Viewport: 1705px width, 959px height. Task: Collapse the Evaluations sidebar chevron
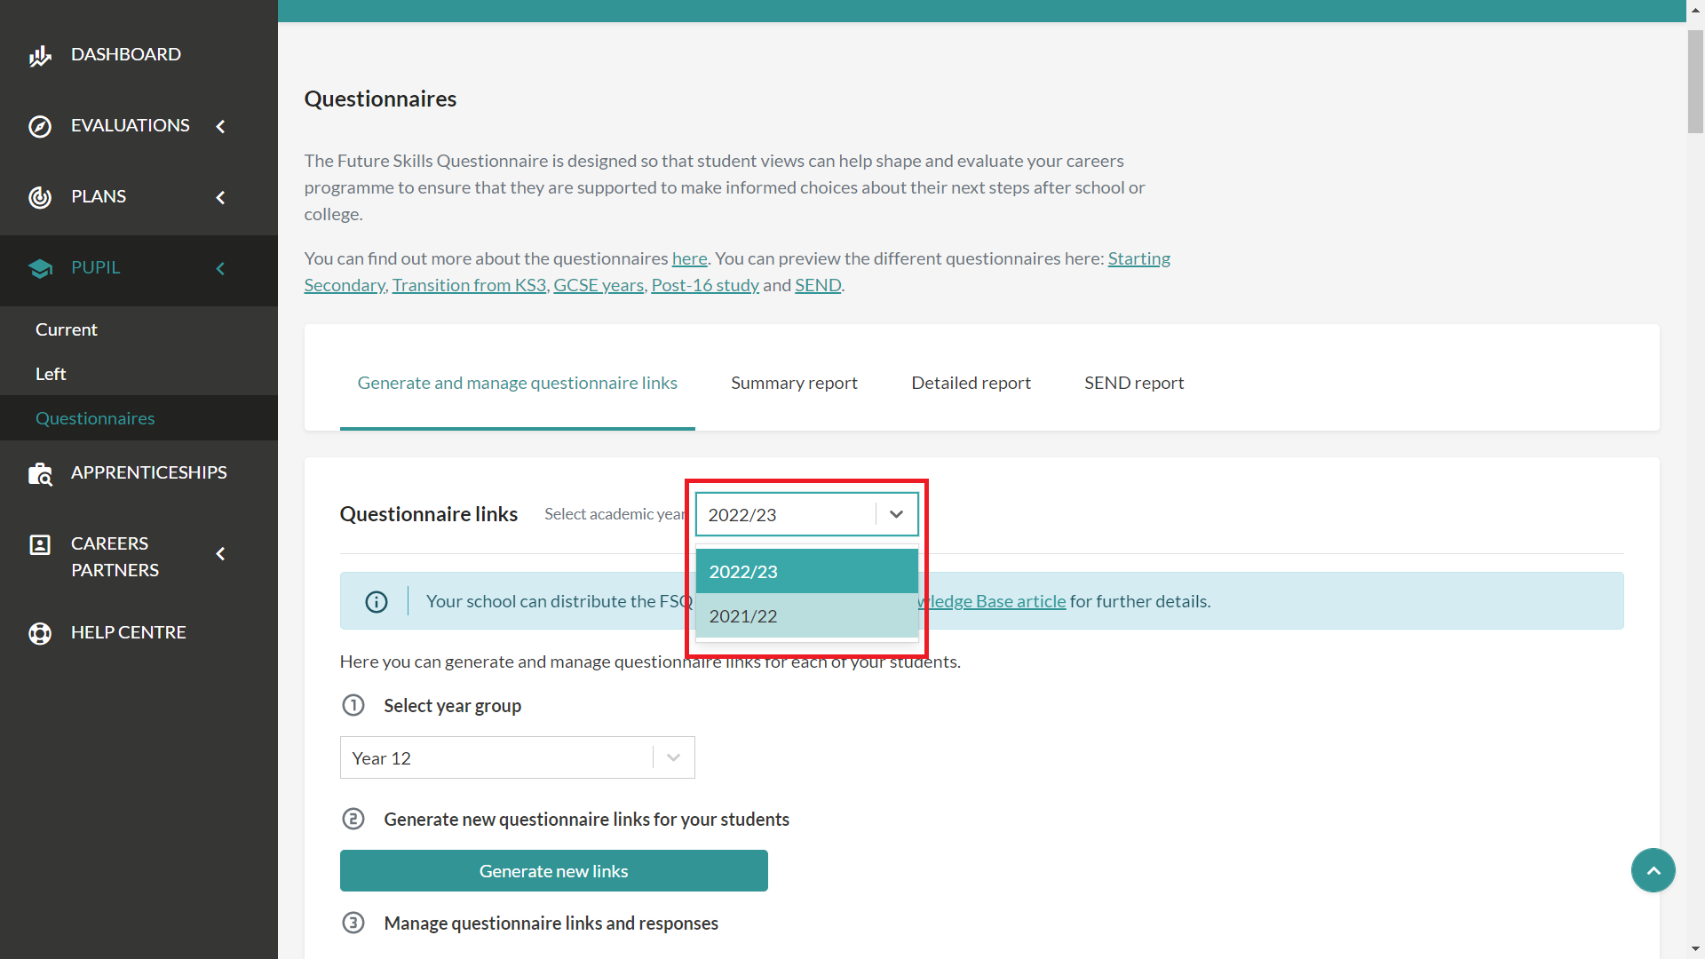(220, 126)
